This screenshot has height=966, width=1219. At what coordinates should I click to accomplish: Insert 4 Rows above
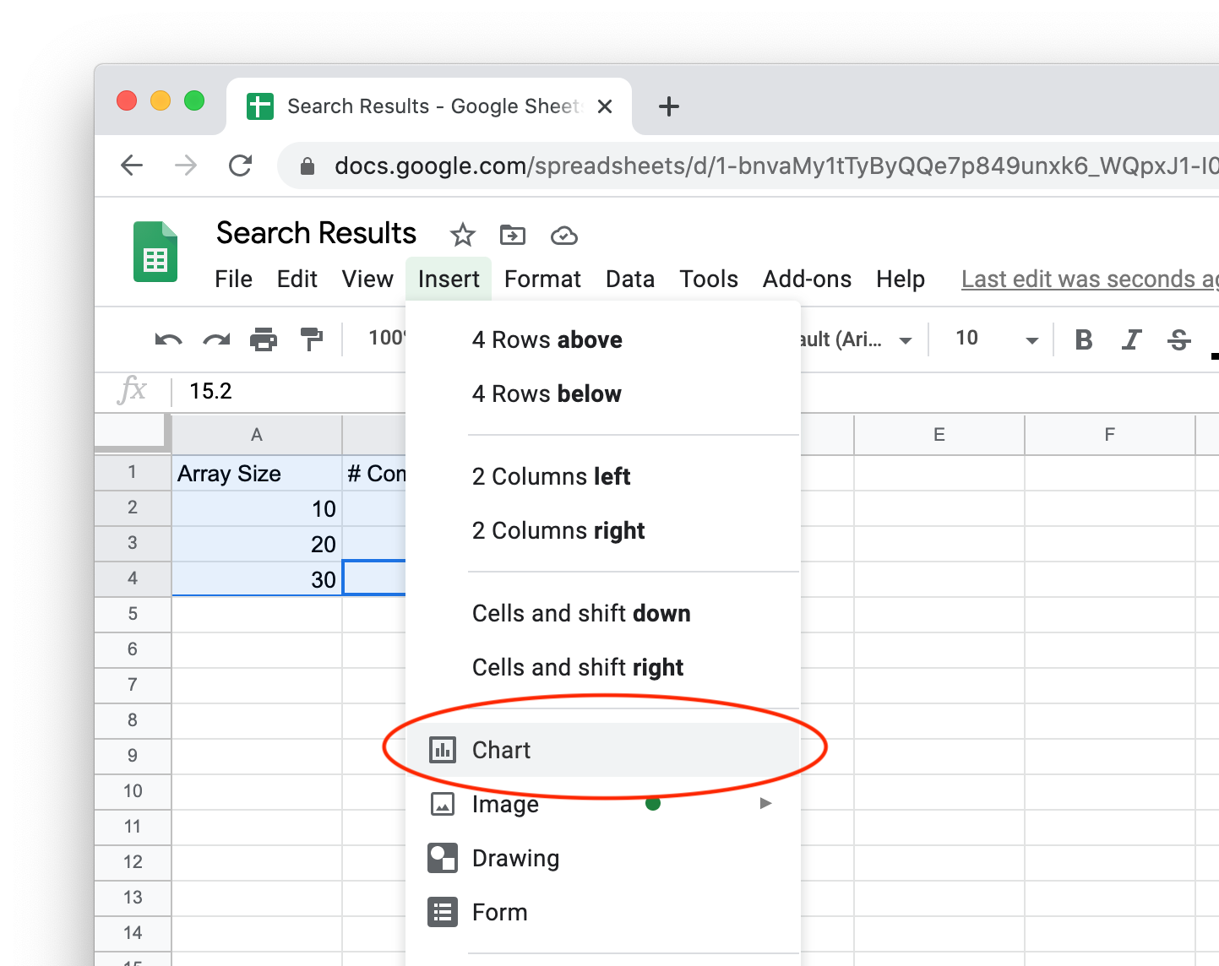(x=603, y=339)
